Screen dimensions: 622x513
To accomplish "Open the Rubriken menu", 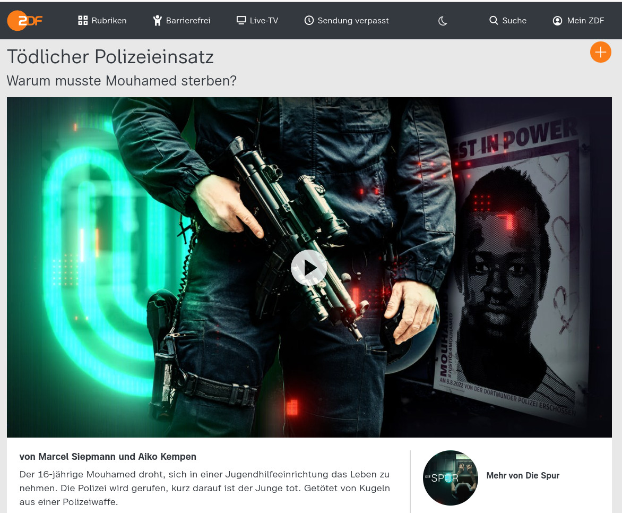I will 109,21.
